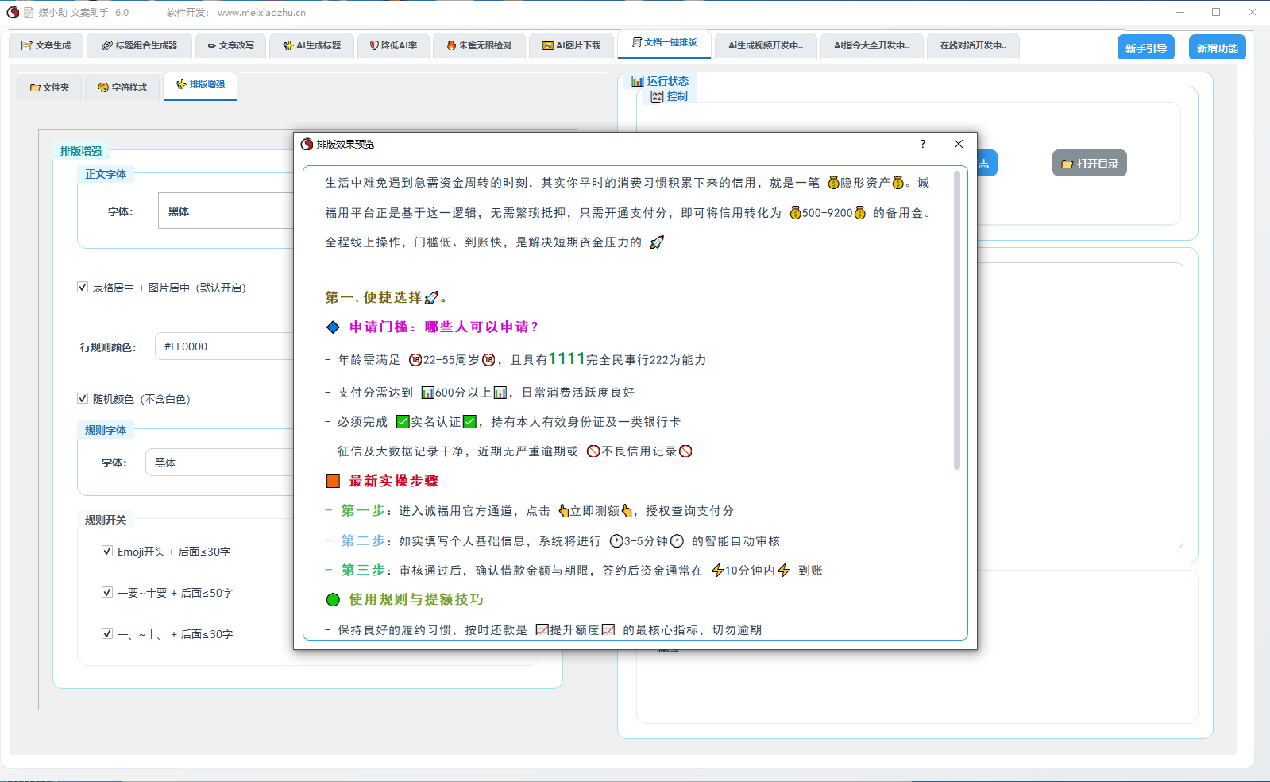The height and width of the screenshot is (782, 1270).
Task: Click the AI图片下载 picture icon
Action: tap(547, 45)
